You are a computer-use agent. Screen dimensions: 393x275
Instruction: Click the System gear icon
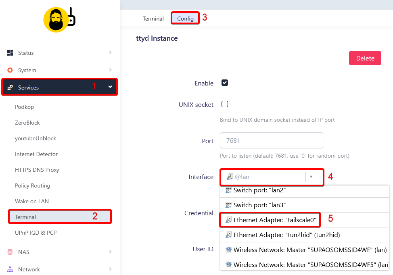click(x=10, y=70)
